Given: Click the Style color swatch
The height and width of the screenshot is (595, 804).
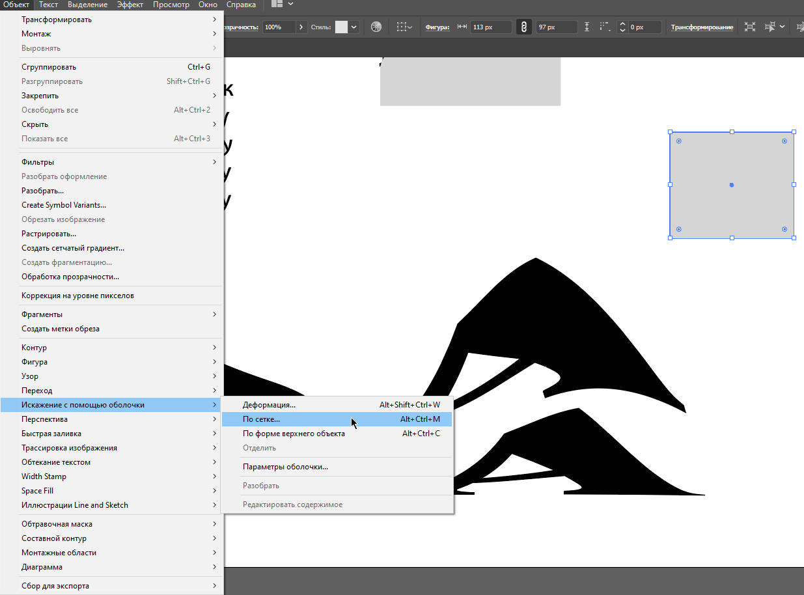Looking at the screenshot, I should [341, 27].
